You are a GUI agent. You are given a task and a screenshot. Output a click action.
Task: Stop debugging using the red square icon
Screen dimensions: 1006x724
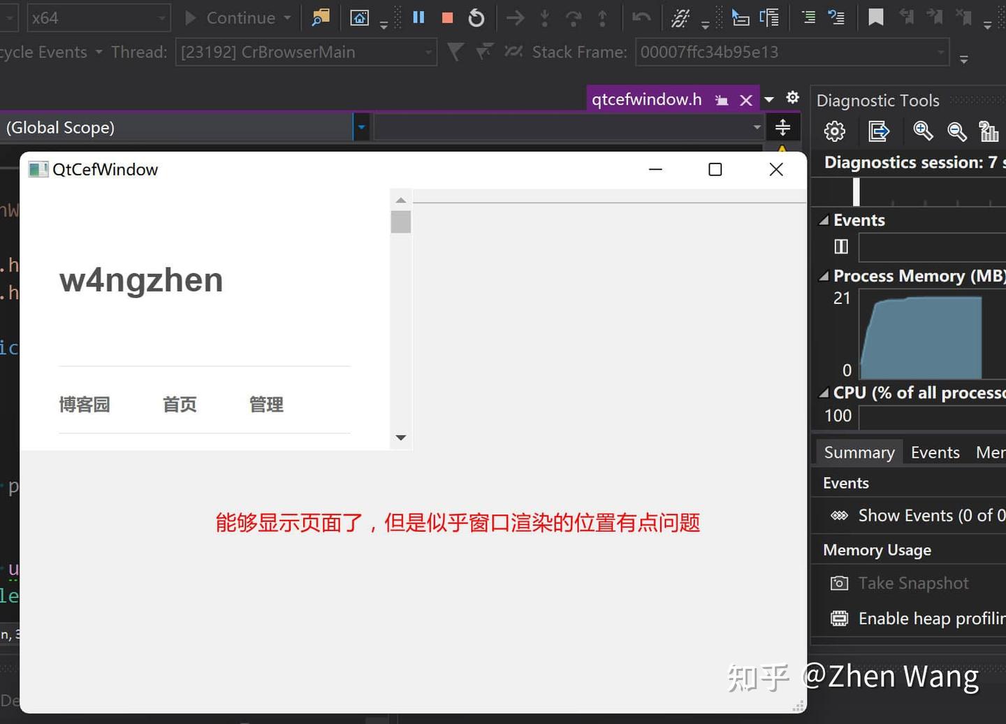[x=446, y=17]
